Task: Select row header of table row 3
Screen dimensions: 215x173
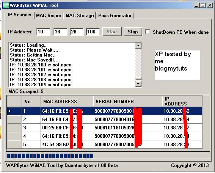Action: click(14, 128)
